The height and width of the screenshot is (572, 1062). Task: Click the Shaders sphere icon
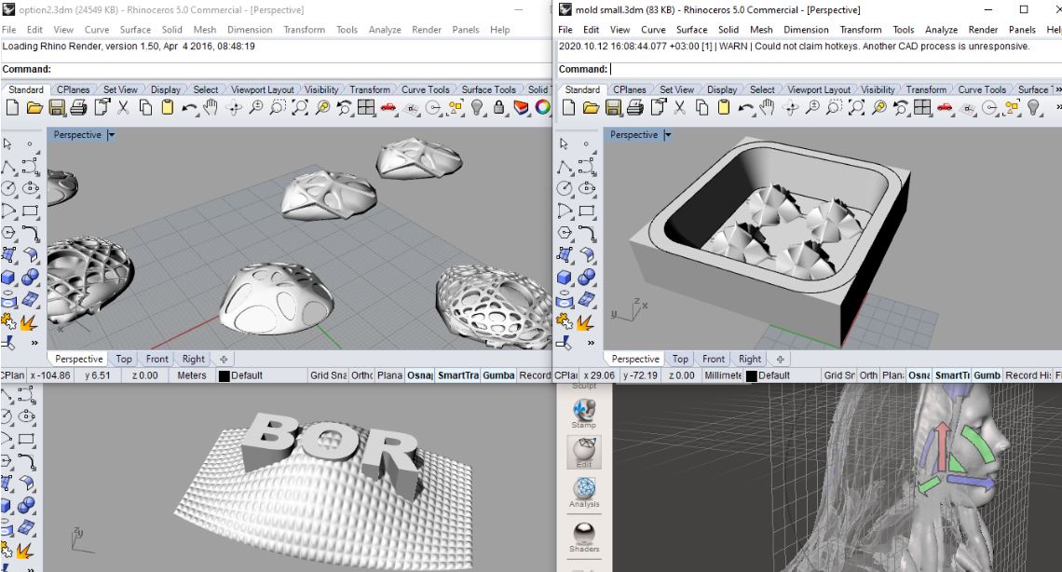584,534
